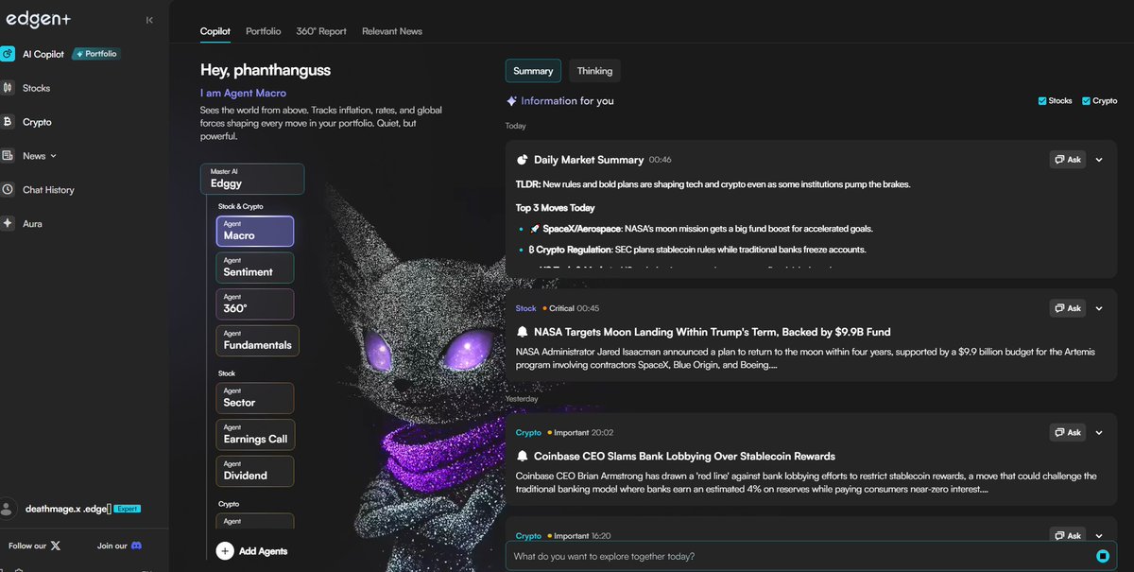Toggle the Crypto filter checkbox
Image resolution: width=1134 pixels, height=572 pixels.
(1086, 101)
